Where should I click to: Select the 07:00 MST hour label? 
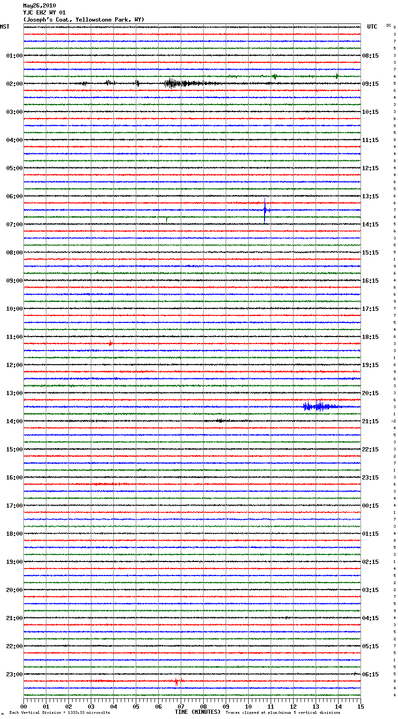click(x=15, y=225)
